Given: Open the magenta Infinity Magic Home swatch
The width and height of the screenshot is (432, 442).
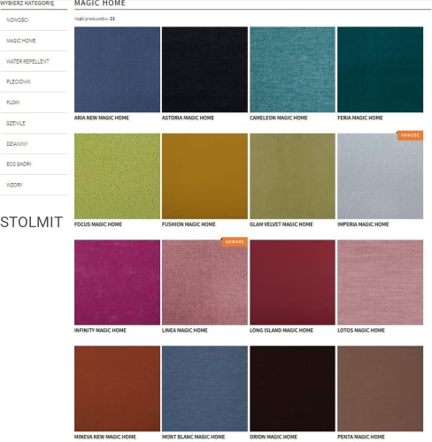Looking at the screenshot, I should click(117, 282).
